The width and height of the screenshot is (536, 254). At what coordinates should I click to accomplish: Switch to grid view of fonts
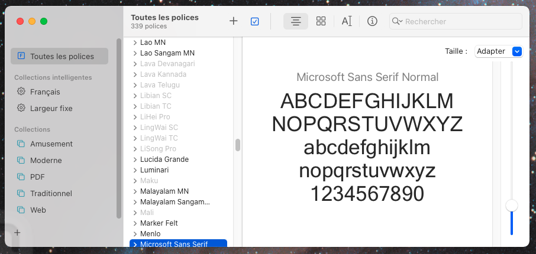pos(321,21)
